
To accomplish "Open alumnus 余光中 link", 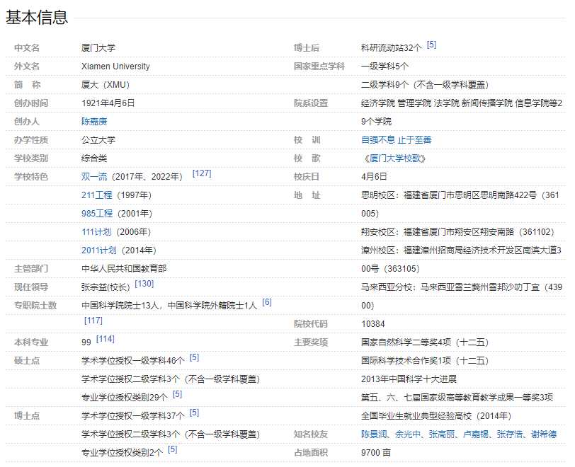I will pyautogui.click(x=409, y=434).
